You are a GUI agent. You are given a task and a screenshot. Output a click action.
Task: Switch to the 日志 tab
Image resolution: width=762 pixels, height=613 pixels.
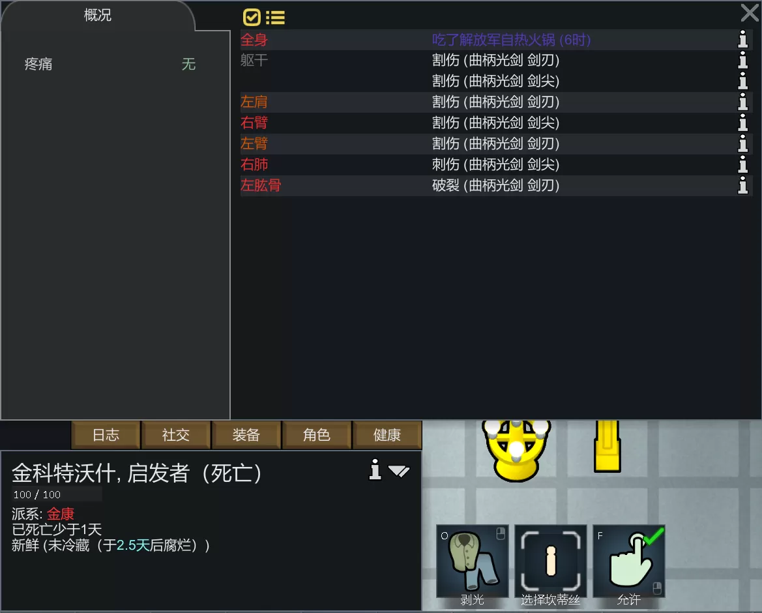coord(106,434)
